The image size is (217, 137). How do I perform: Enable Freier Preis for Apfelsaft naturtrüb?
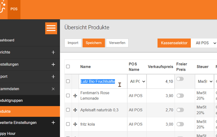180,110
